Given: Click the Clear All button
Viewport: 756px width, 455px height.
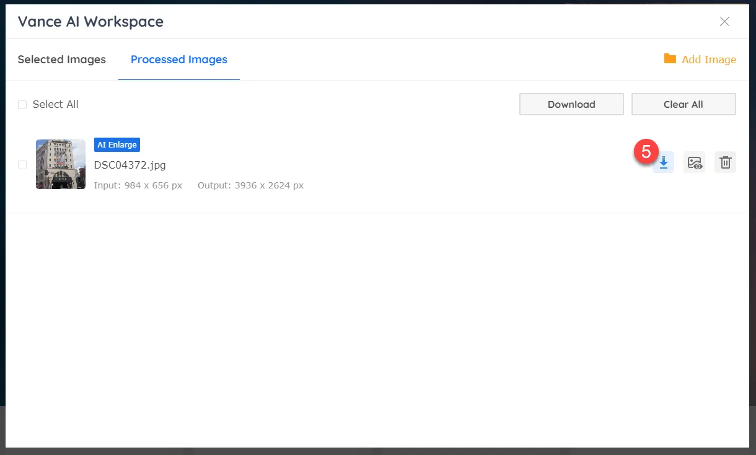Looking at the screenshot, I should (683, 104).
